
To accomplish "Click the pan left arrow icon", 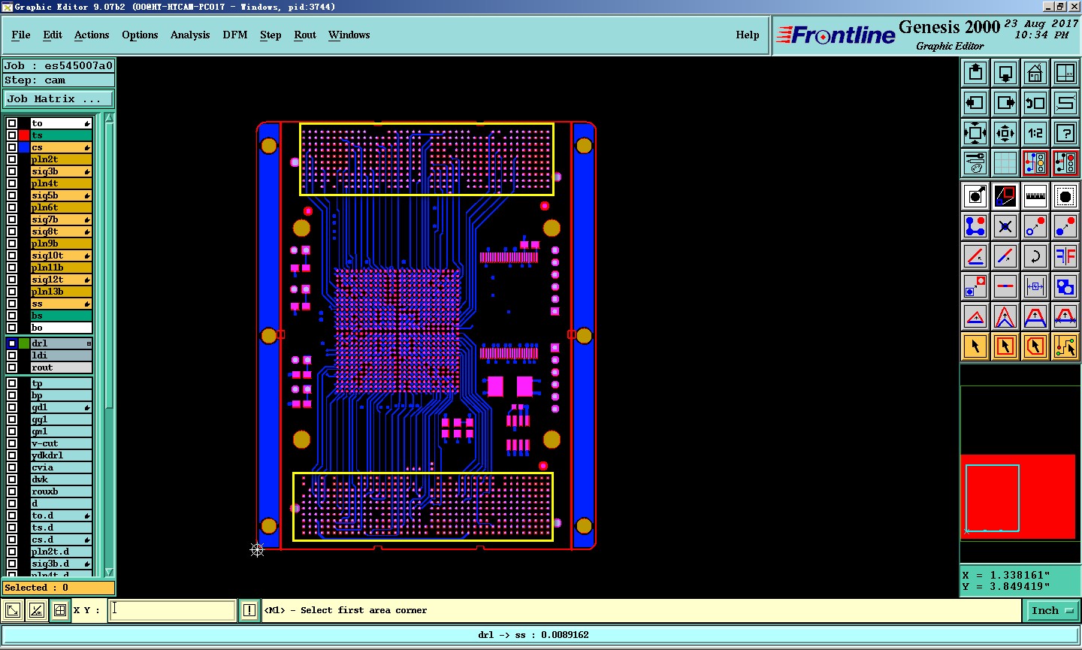I will [x=975, y=103].
